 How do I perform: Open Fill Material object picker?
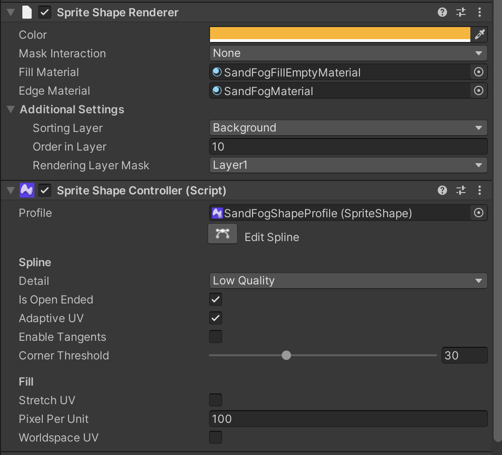pos(478,72)
